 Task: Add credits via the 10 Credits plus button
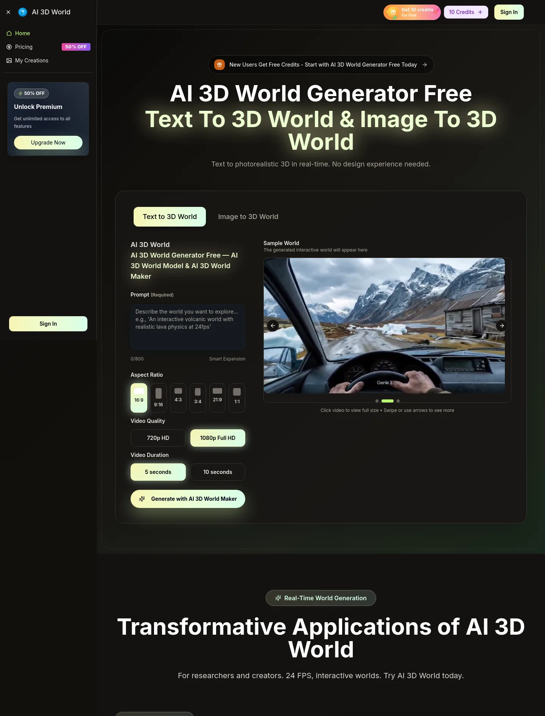tap(466, 12)
